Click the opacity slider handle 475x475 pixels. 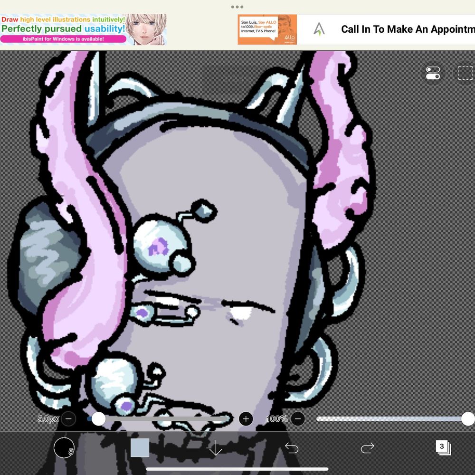tap(468, 418)
